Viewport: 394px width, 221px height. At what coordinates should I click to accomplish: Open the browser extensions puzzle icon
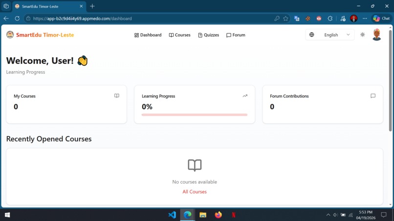[330, 19]
